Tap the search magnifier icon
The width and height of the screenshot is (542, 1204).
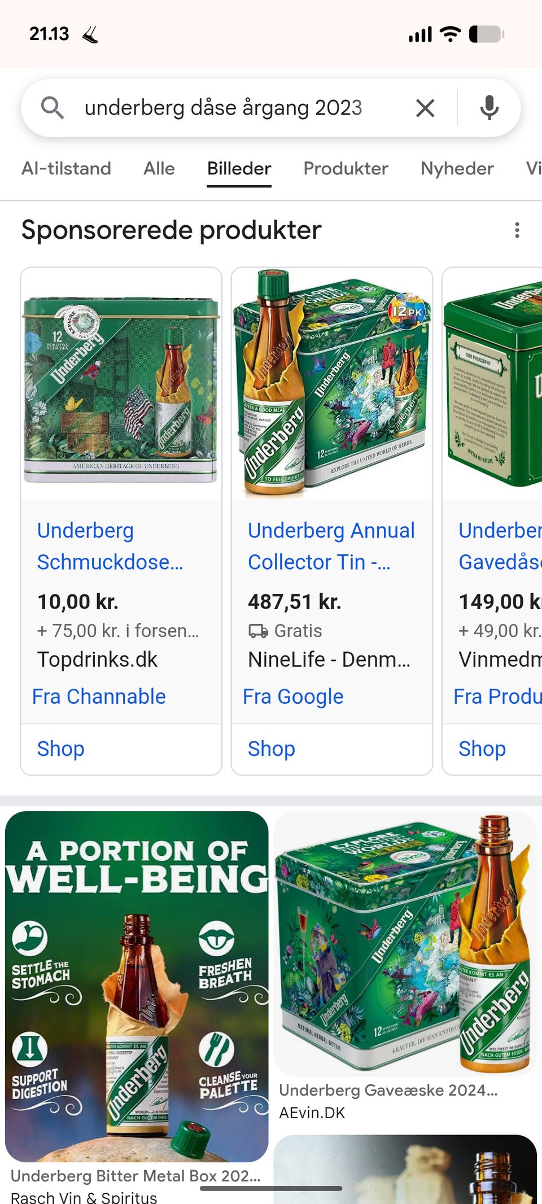pyautogui.click(x=53, y=107)
